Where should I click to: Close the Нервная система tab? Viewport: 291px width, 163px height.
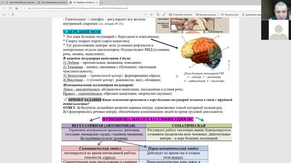[97, 3]
